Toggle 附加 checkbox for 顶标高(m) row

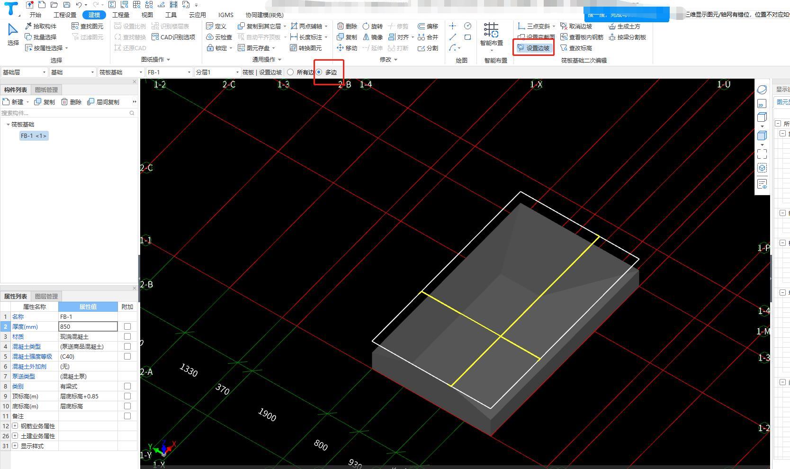[x=127, y=396]
